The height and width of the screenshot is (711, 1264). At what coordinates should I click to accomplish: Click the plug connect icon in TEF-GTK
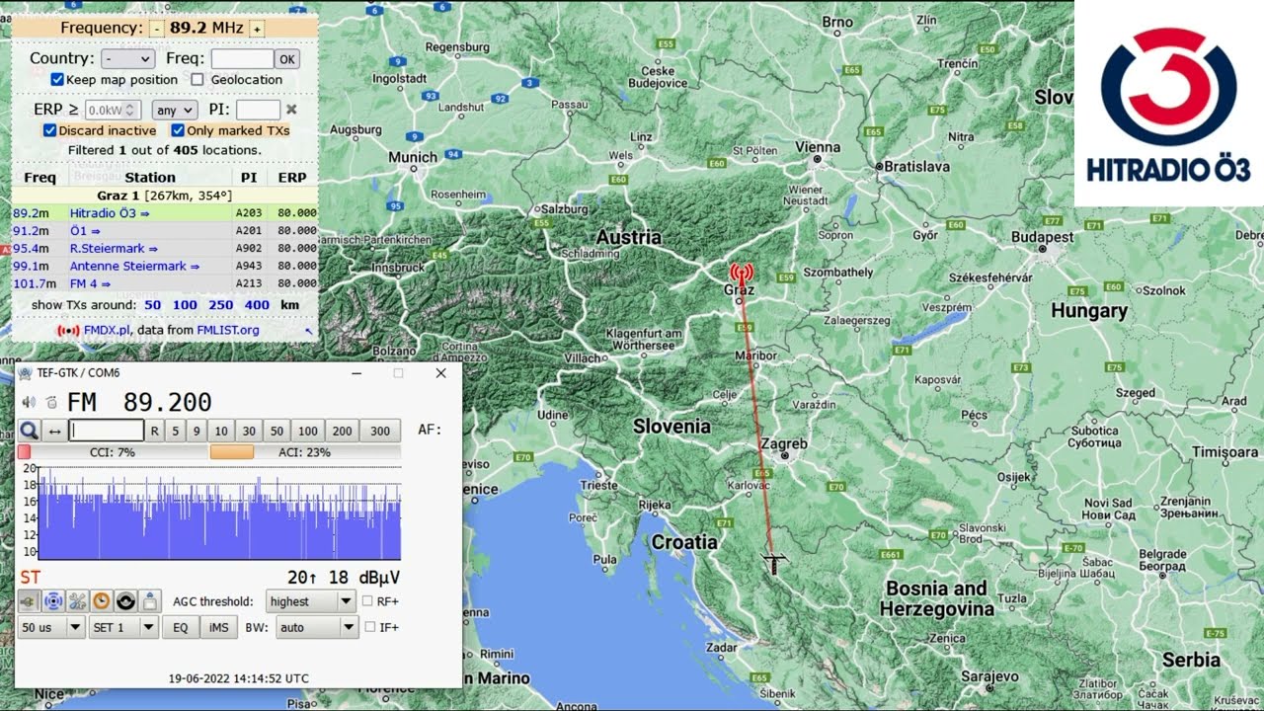29,600
